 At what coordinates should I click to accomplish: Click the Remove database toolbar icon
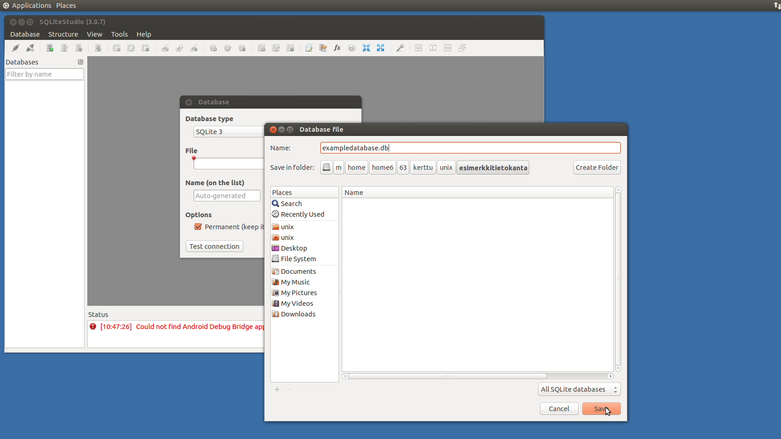(x=79, y=48)
